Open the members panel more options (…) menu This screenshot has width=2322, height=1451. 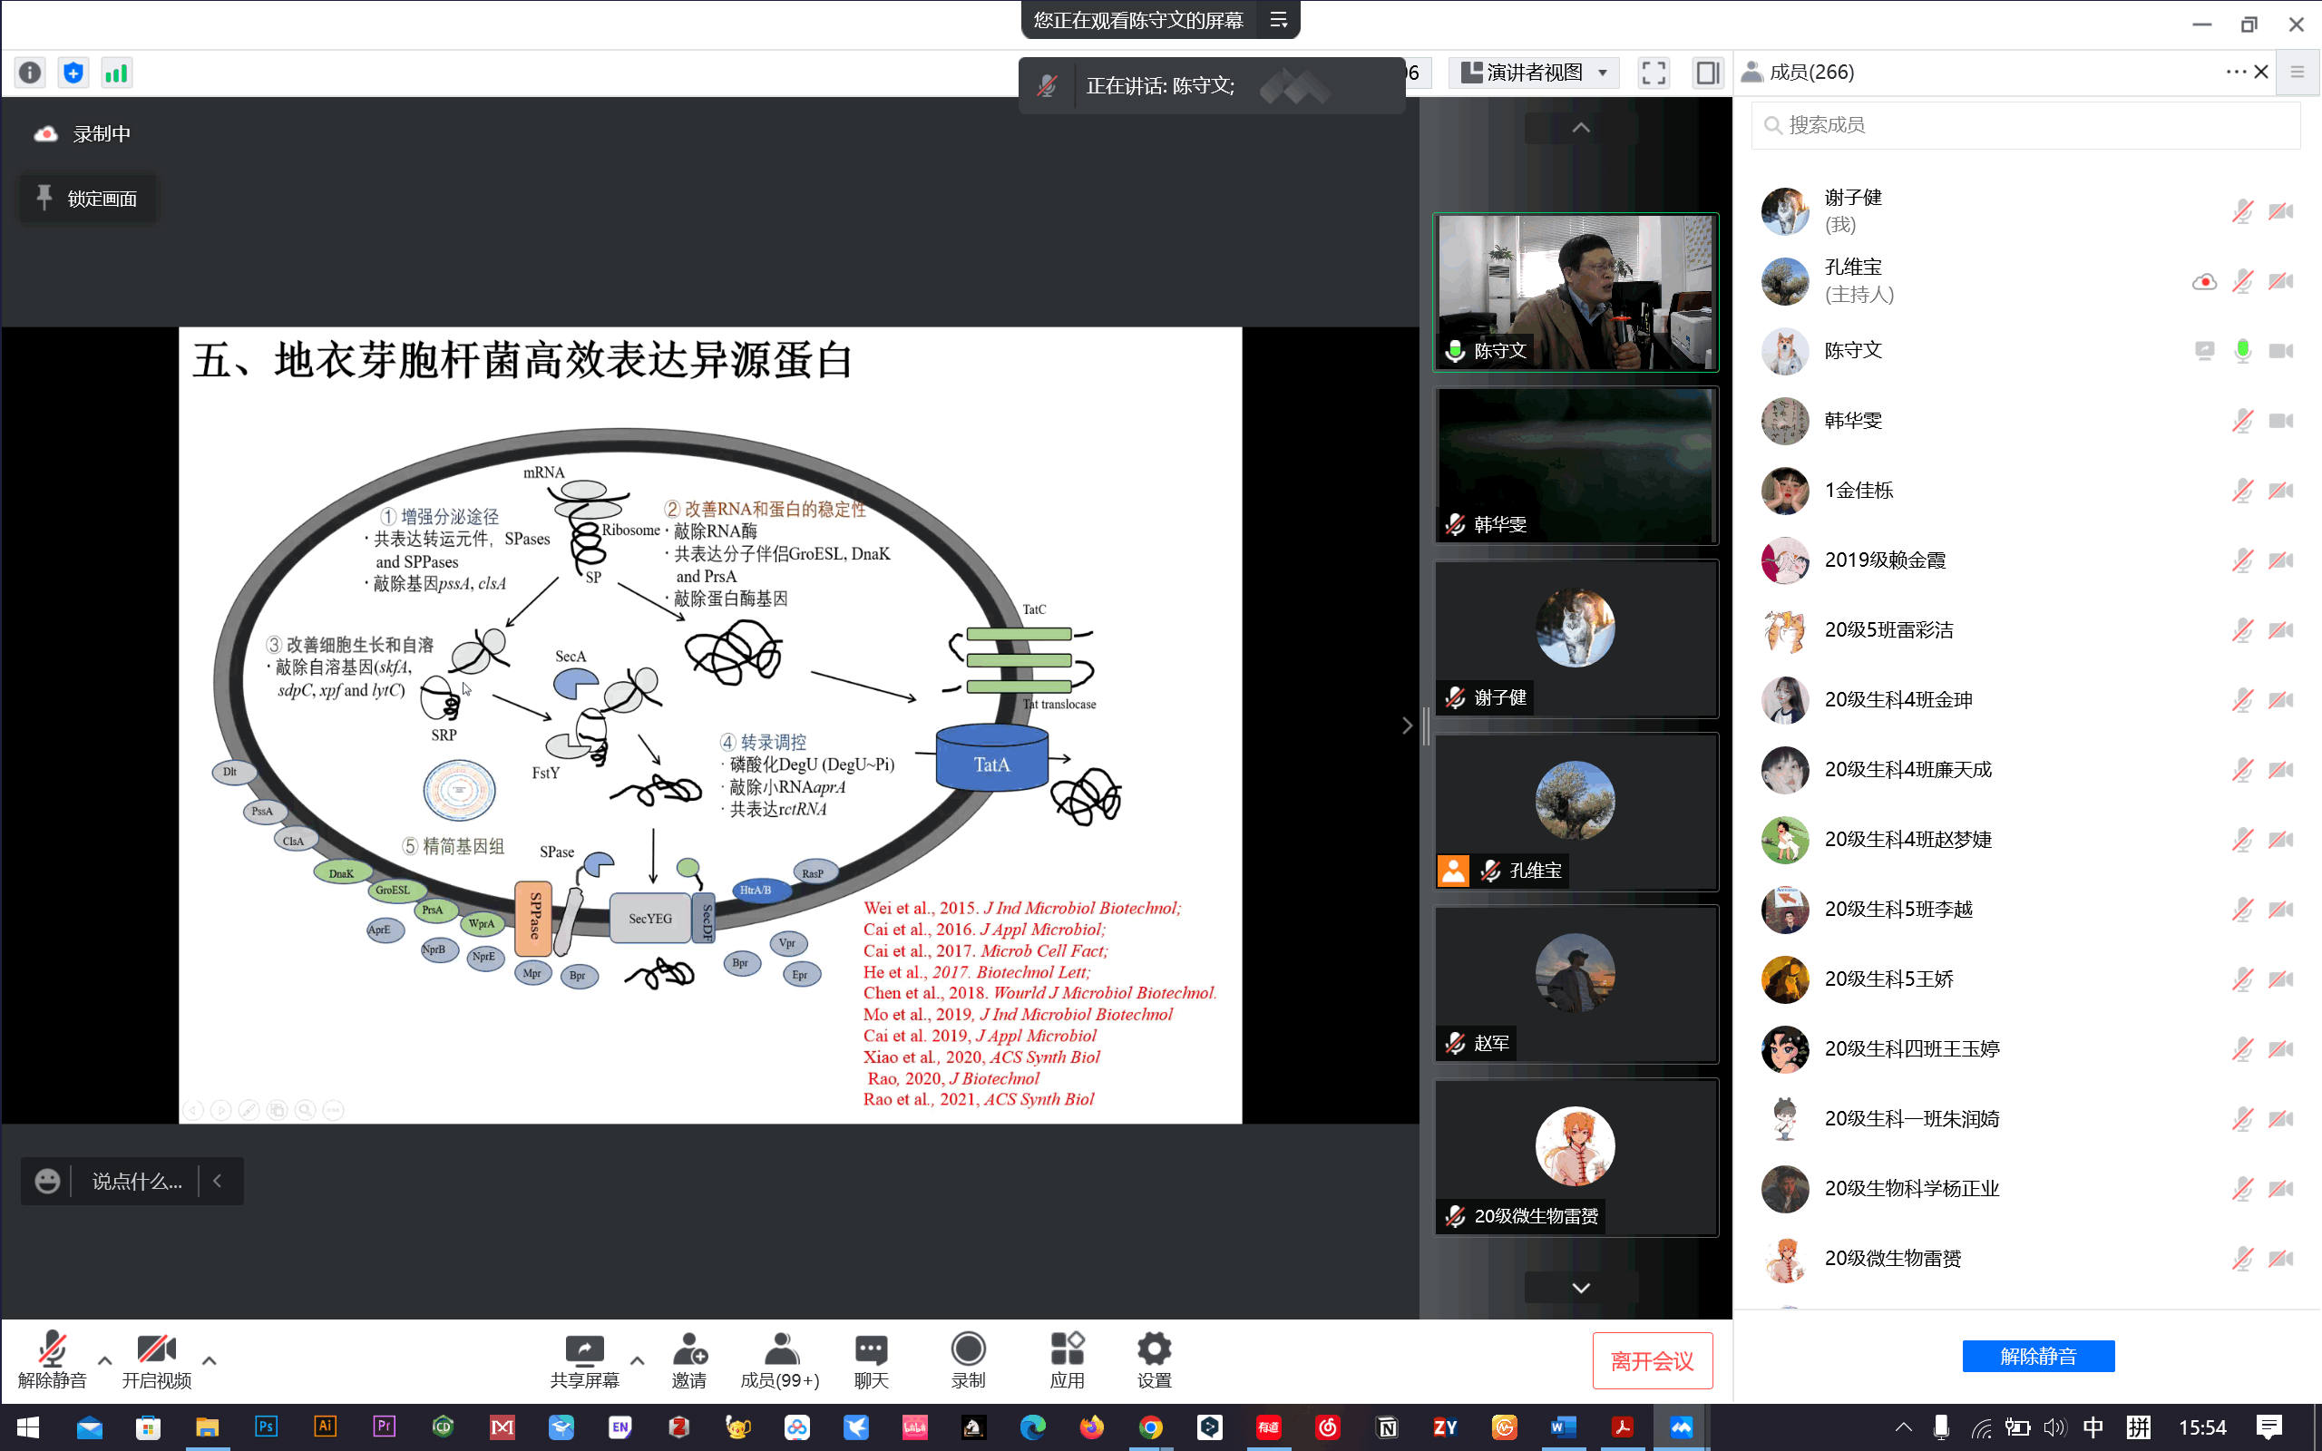pos(2235,72)
